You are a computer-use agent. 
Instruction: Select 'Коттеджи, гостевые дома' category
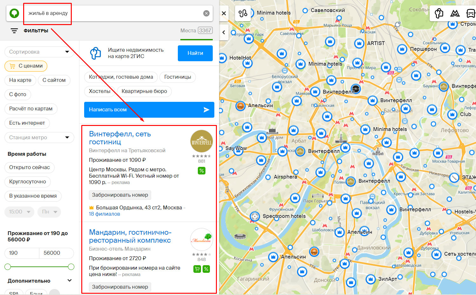(x=121, y=77)
